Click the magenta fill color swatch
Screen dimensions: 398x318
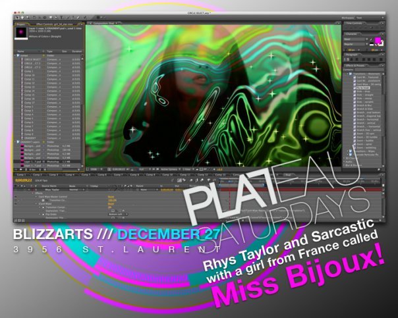click(x=378, y=40)
